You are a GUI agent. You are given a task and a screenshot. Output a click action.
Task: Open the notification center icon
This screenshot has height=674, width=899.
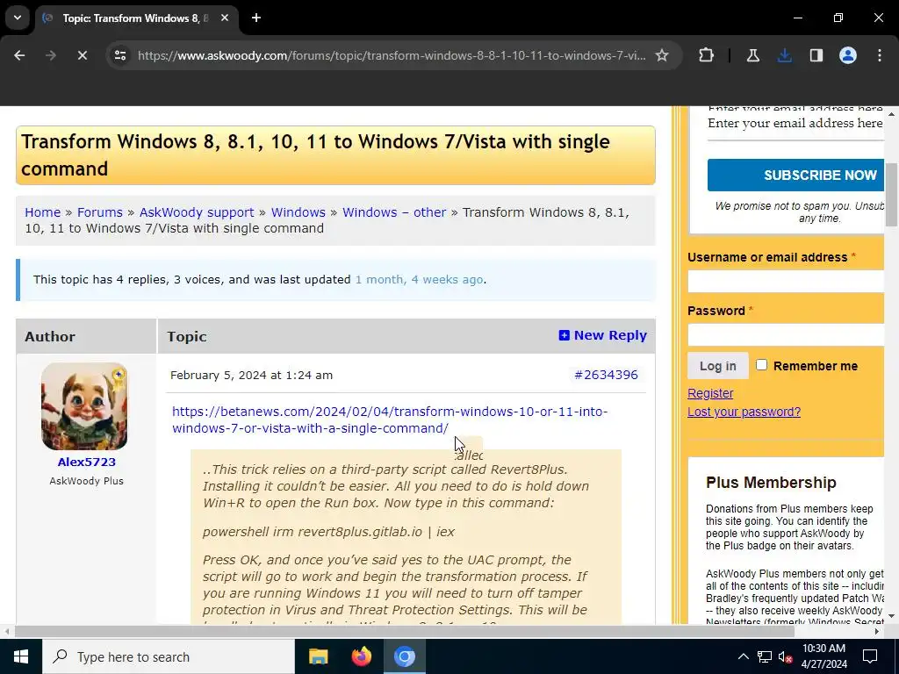pyautogui.click(x=870, y=656)
